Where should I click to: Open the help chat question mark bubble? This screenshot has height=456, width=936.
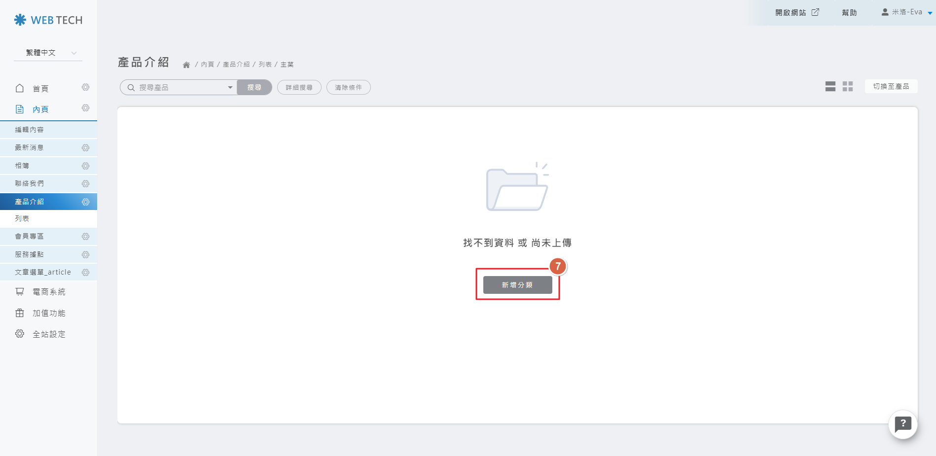pos(902,424)
